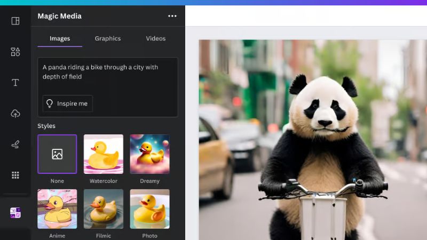Select the Filmic style thumbnail

click(x=104, y=209)
